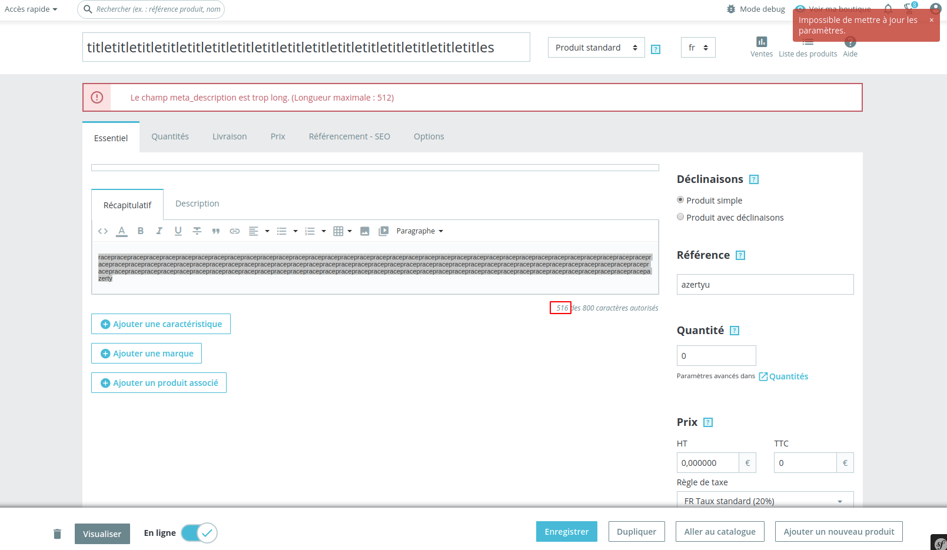
Task: Open Description sub-tab
Action: point(197,204)
